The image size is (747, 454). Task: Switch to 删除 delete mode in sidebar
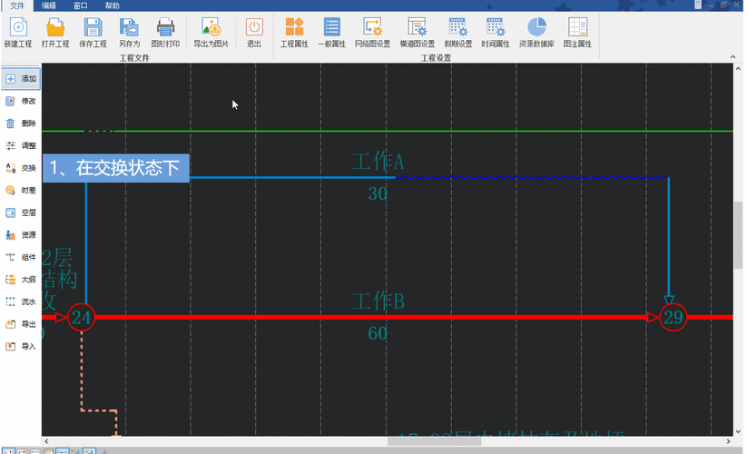click(x=21, y=123)
